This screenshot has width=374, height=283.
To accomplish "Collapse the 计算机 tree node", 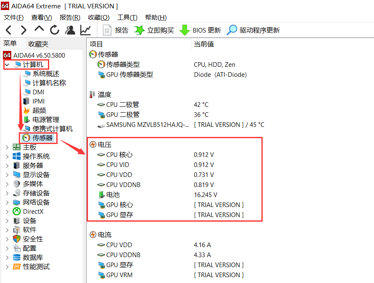I will point(8,64).
